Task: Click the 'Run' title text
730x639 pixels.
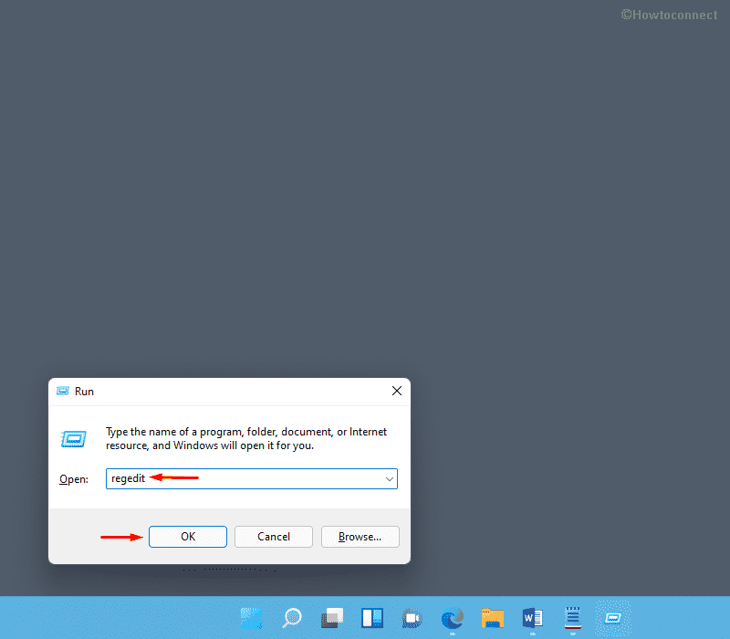Action: pyautogui.click(x=84, y=392)
